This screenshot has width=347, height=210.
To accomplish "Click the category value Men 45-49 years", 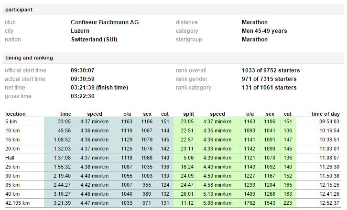I will coord(264,31).
